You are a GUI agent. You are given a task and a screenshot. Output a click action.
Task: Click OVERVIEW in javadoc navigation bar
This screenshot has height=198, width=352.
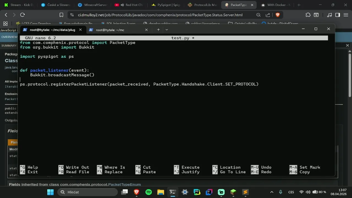tap(9, 37)
